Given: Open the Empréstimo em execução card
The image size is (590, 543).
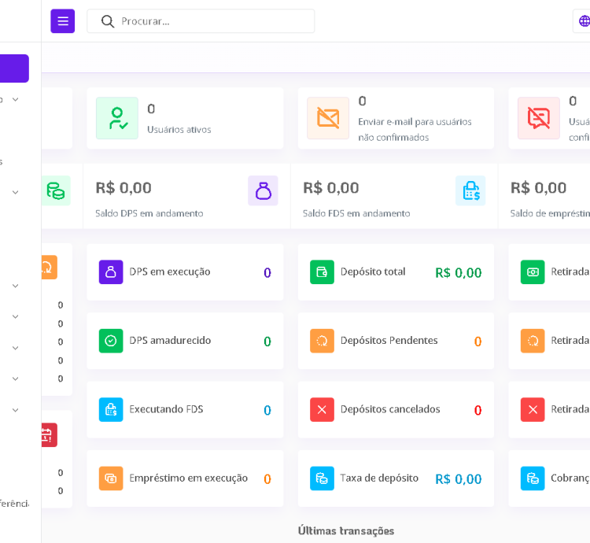Looking at the screenshot, I should pos(185,478).
